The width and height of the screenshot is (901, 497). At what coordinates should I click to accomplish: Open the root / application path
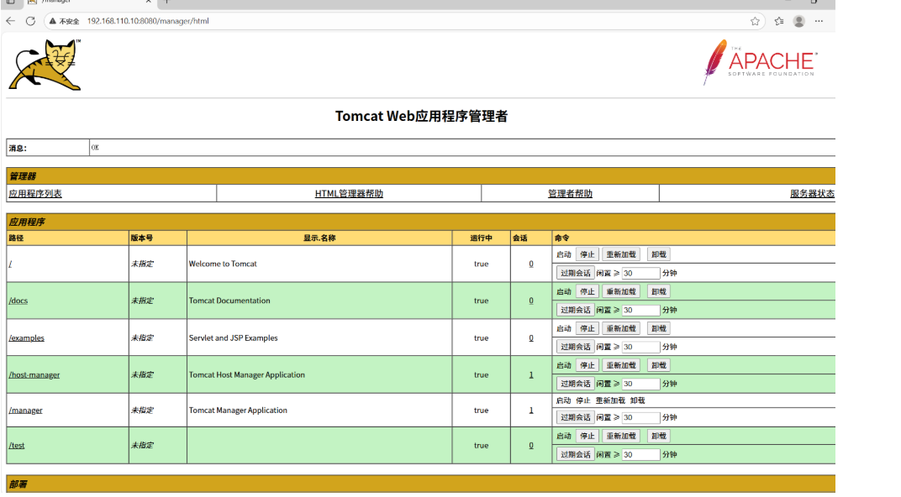tap(10, 264)
